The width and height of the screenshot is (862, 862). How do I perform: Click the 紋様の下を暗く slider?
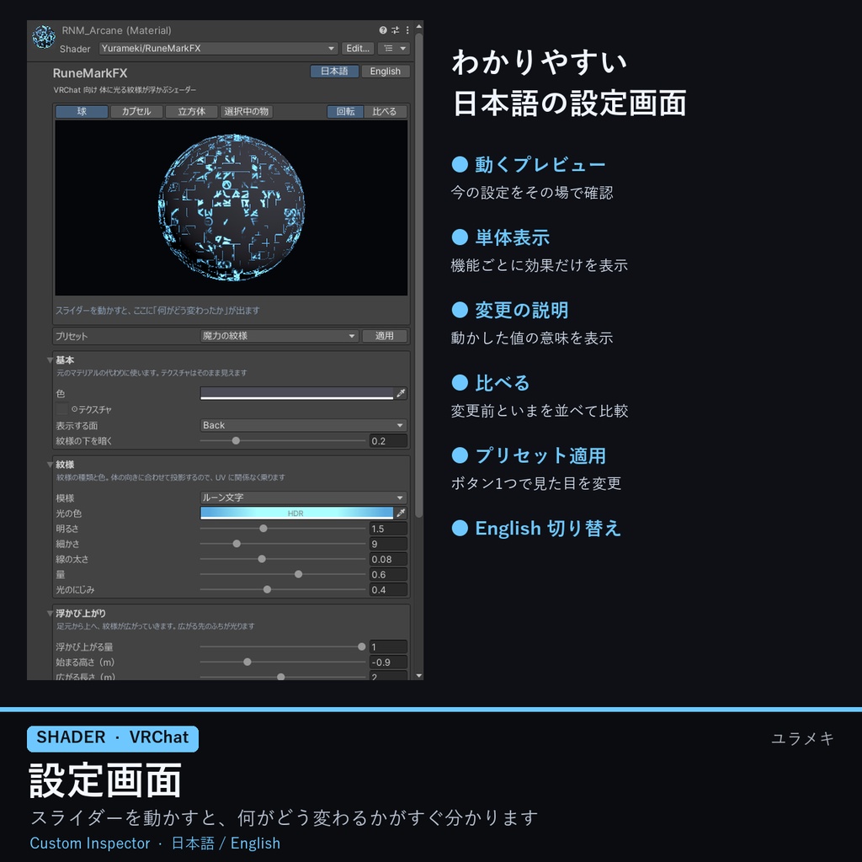click(x=283, y=441)
